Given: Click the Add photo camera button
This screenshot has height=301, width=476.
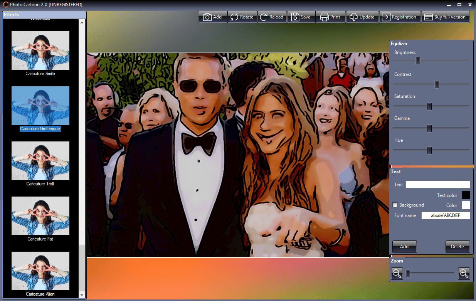Looking at the screenshot, I should 212,17.
